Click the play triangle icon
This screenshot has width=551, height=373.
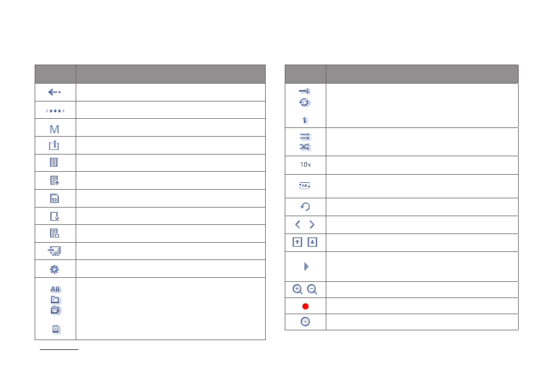tap(306, 267)
